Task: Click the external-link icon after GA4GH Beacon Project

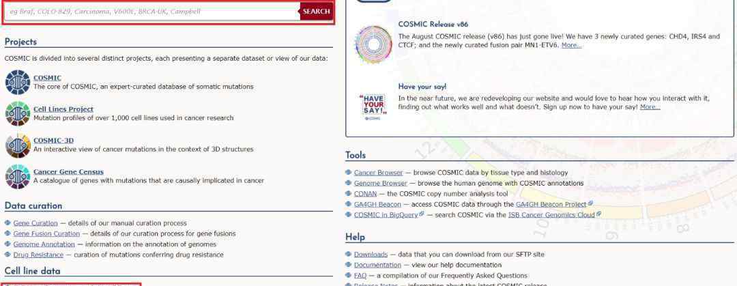Action: (x=590, y=203)
